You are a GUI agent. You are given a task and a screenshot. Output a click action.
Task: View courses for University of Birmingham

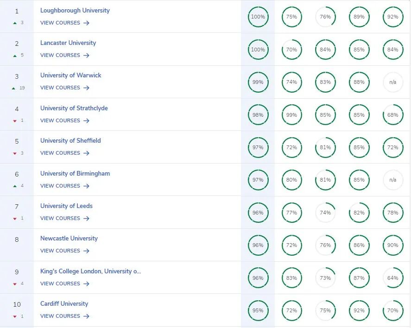64,186
